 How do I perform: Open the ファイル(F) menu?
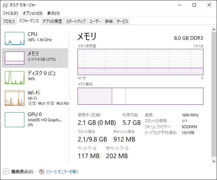(x=10, y=13)
